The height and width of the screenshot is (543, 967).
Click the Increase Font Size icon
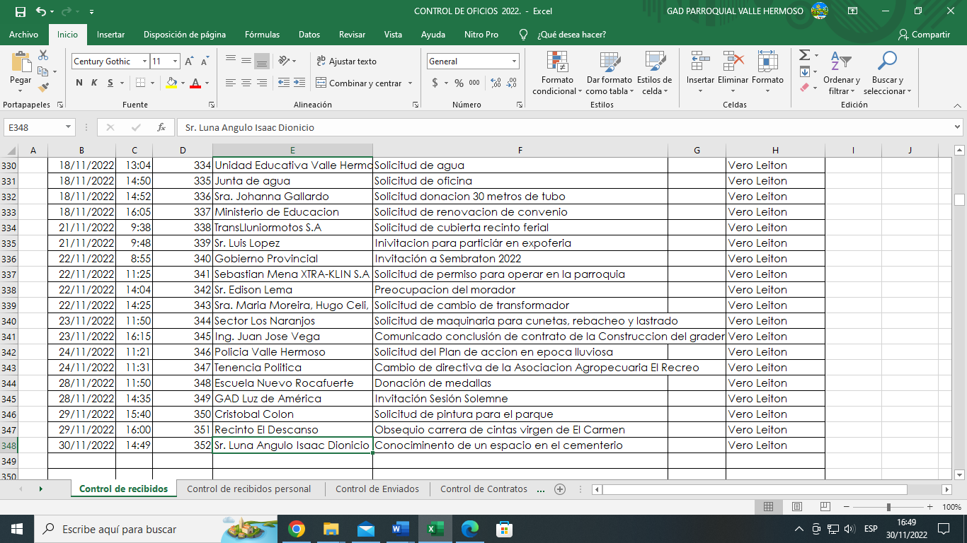[189, 62]
